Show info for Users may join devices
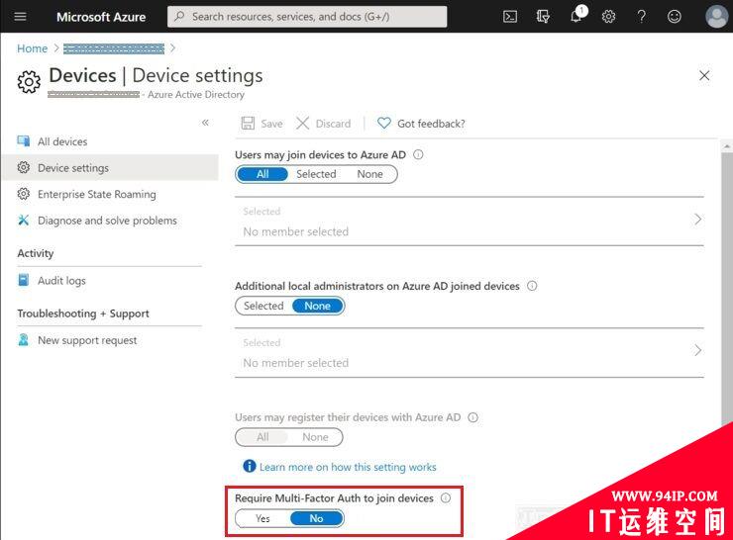Screen dimensions: 733x540 pyautogui.click(x=418, y=154)
